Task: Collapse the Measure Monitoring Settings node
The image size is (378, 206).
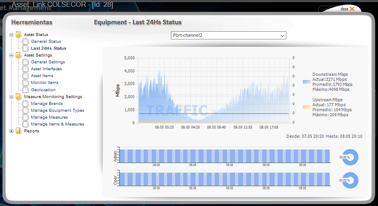Action: [12, 97]
